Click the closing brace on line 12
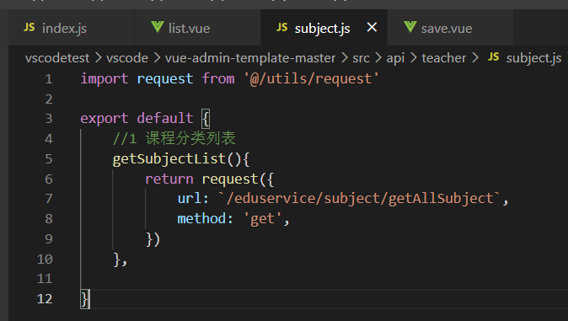 point(84,299)
